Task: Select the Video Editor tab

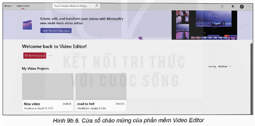Action: [23, 6]
